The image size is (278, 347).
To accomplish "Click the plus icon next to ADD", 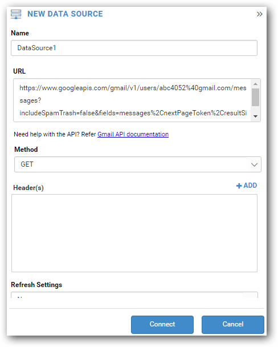I will pos(239,185).
